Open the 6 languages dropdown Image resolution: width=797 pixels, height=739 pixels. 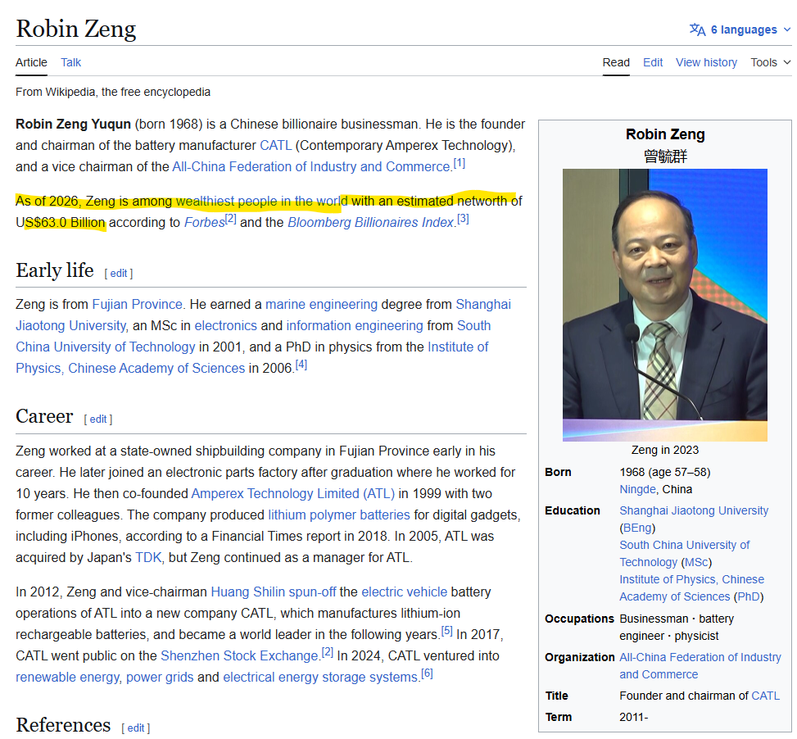(740, 29)
